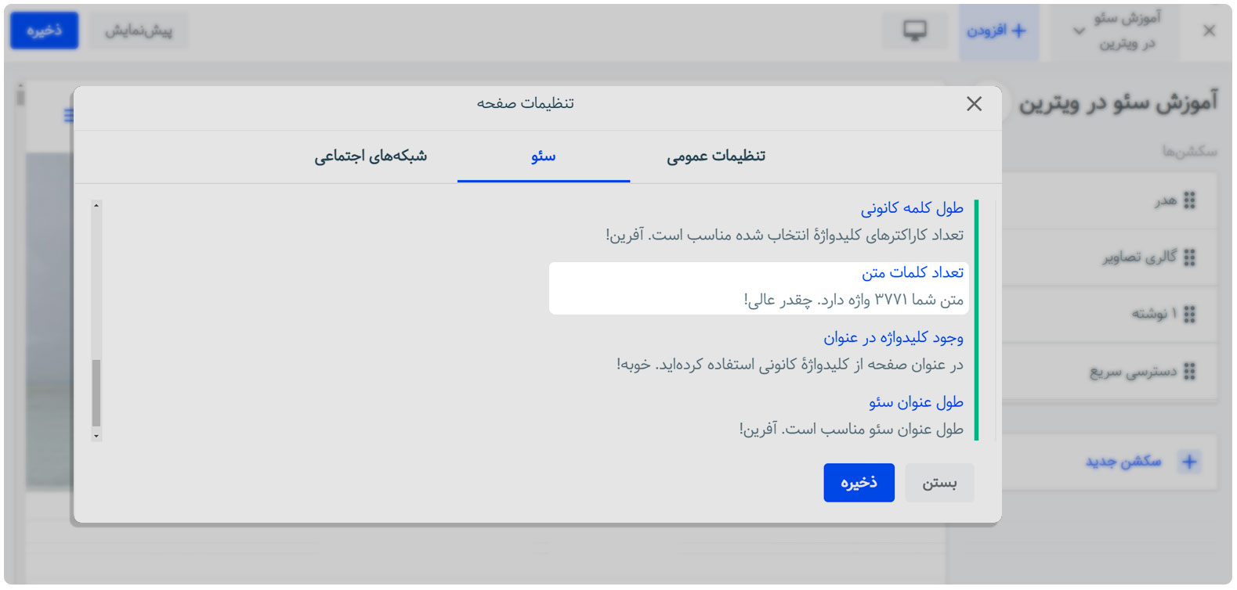Click the plus icon beside سکشن جدید
Screen dimensions: 1237x590
(x=1189, y=462)
